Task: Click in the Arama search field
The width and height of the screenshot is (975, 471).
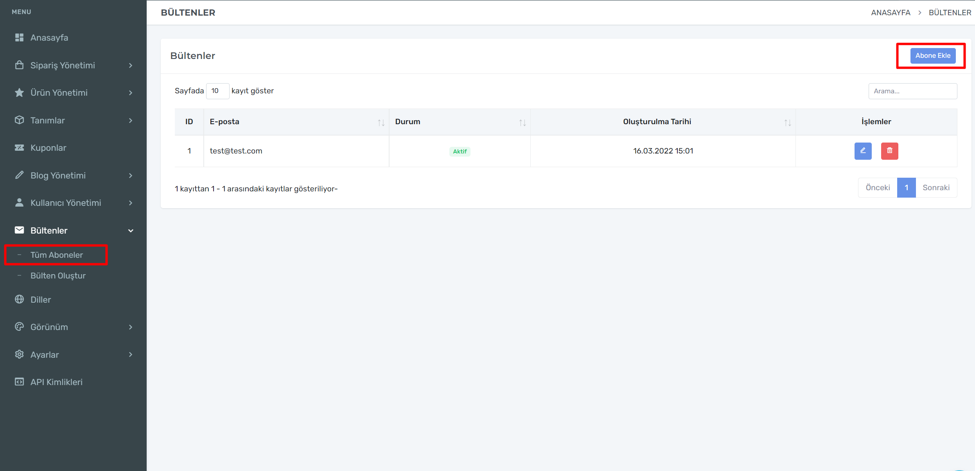Action: (912, 91)
